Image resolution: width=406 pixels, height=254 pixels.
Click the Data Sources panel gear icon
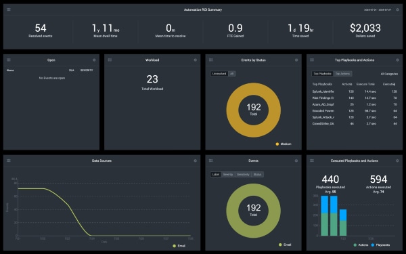196,161
